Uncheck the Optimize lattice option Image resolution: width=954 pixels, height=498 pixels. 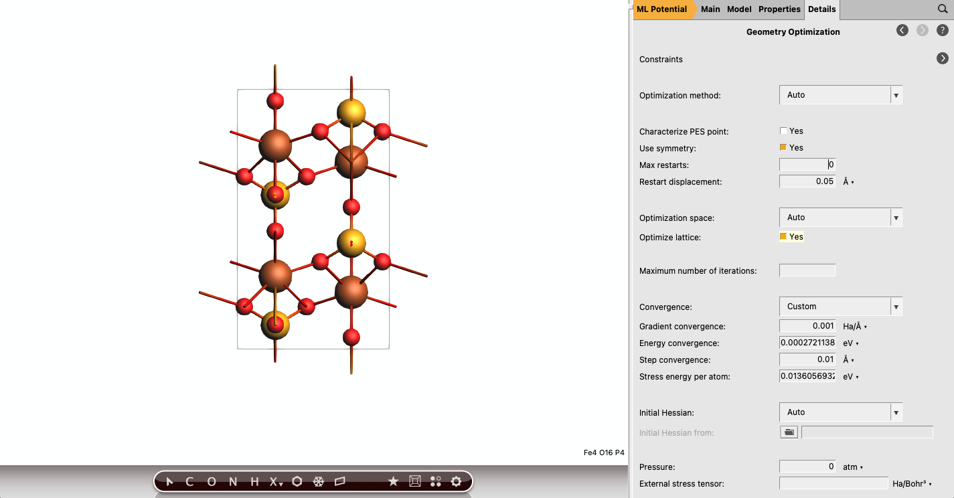[x=783, y=237]
